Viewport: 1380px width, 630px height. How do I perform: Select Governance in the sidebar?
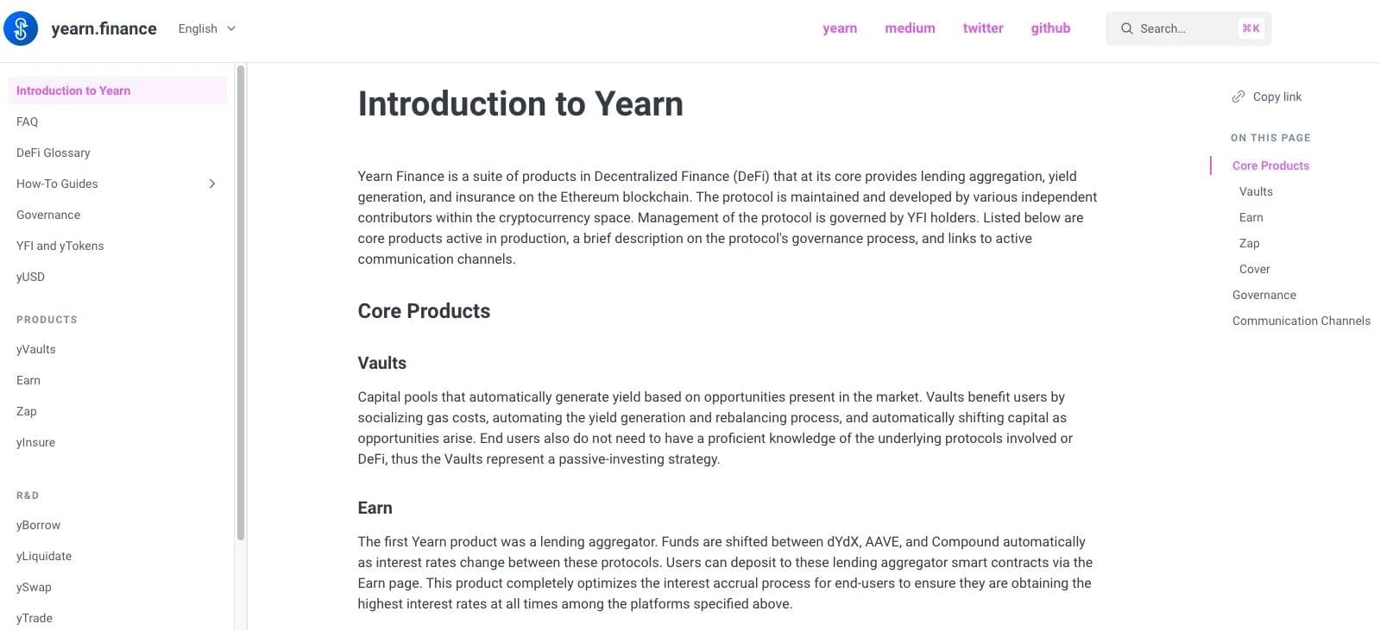pos(47,215)
